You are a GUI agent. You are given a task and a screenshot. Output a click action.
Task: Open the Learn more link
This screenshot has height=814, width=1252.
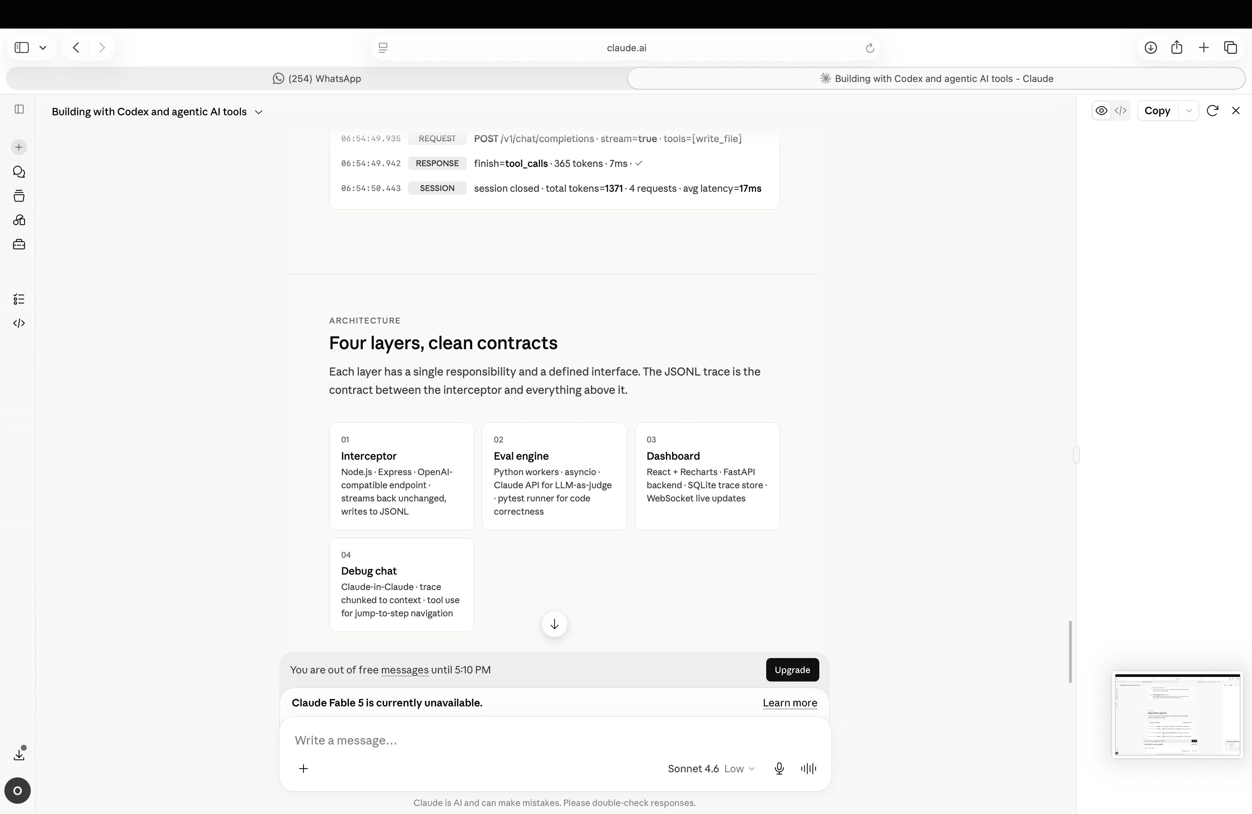tap(790, 703)
